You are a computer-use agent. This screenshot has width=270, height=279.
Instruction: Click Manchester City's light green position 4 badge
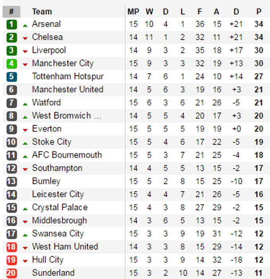tap(12, 64)
